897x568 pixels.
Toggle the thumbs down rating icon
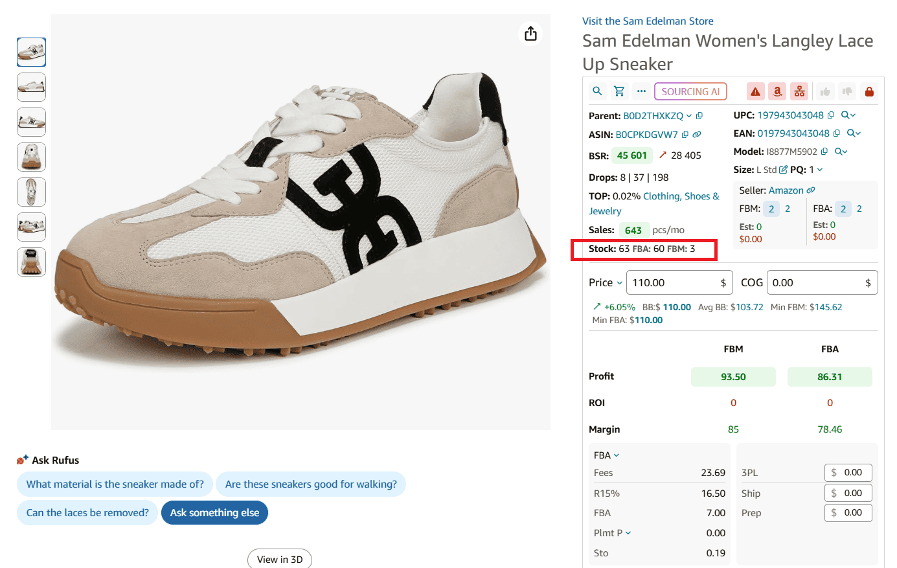click(x=847, y=91)
